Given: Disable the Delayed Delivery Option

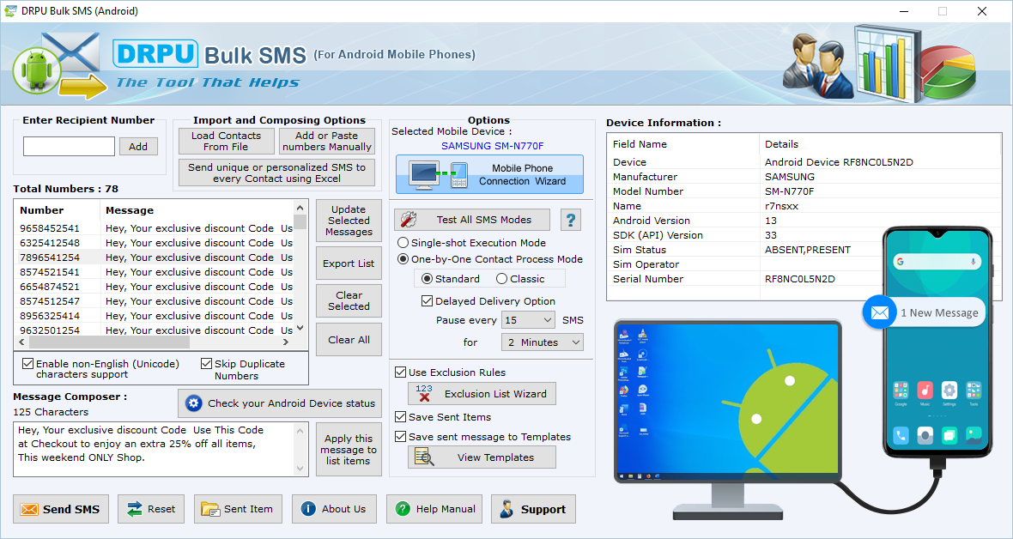Looking at the screenshot, I should click(x=427, y=301).
